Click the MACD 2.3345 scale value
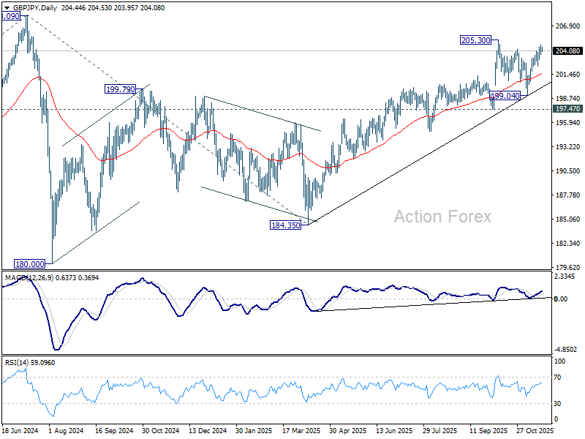Screen dimensions: 585x439 pyautogui.click(x=565, y=277)
